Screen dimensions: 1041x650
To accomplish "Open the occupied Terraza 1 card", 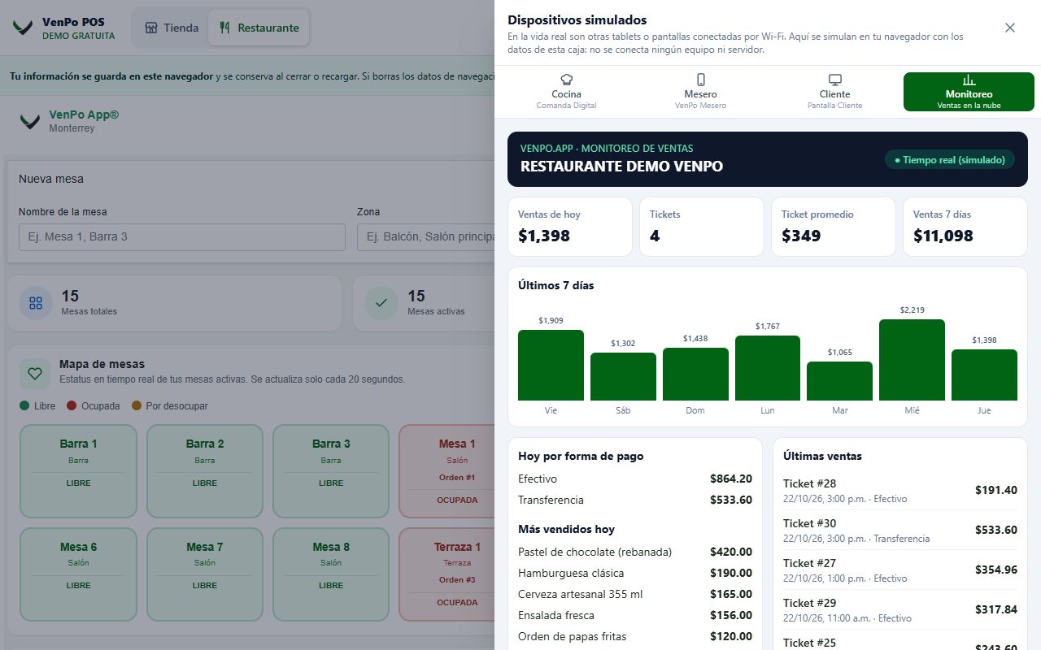I will [x=446, y=574].
